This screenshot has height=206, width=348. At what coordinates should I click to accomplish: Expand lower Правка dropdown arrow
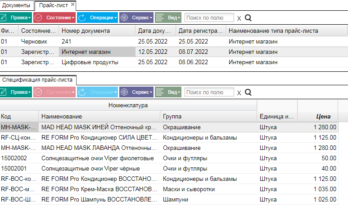(x=29, y=92)
